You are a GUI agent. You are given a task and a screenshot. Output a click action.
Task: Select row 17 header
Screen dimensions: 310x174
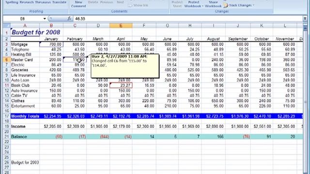pos(7,116)
